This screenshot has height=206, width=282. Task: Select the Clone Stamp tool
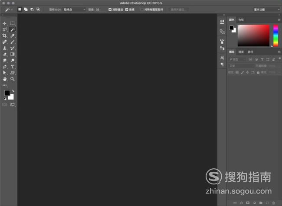click(x=4, y=48)
